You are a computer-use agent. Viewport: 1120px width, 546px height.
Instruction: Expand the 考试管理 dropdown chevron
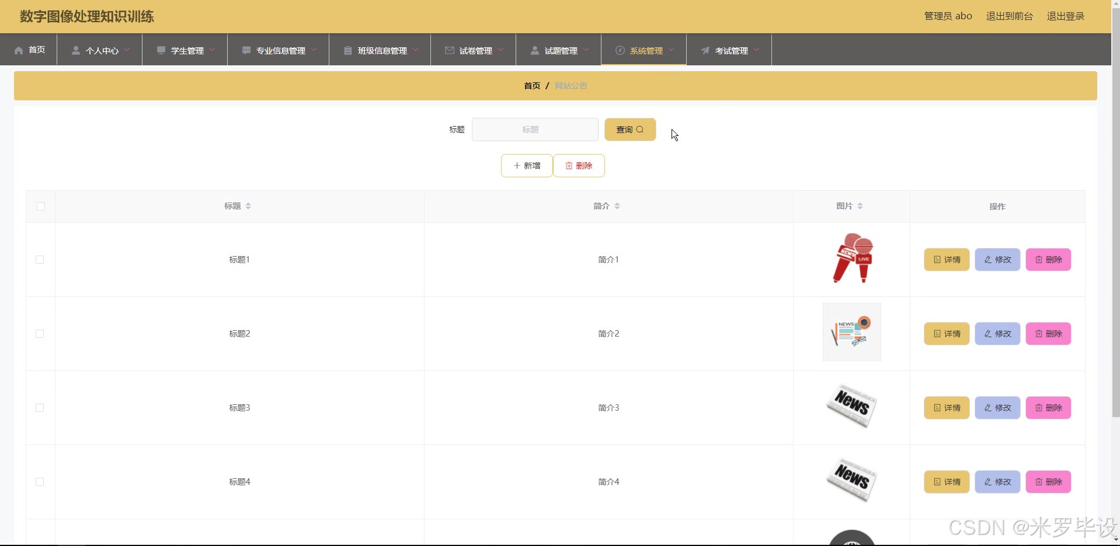pyautogui.click(x=756, y=50)
